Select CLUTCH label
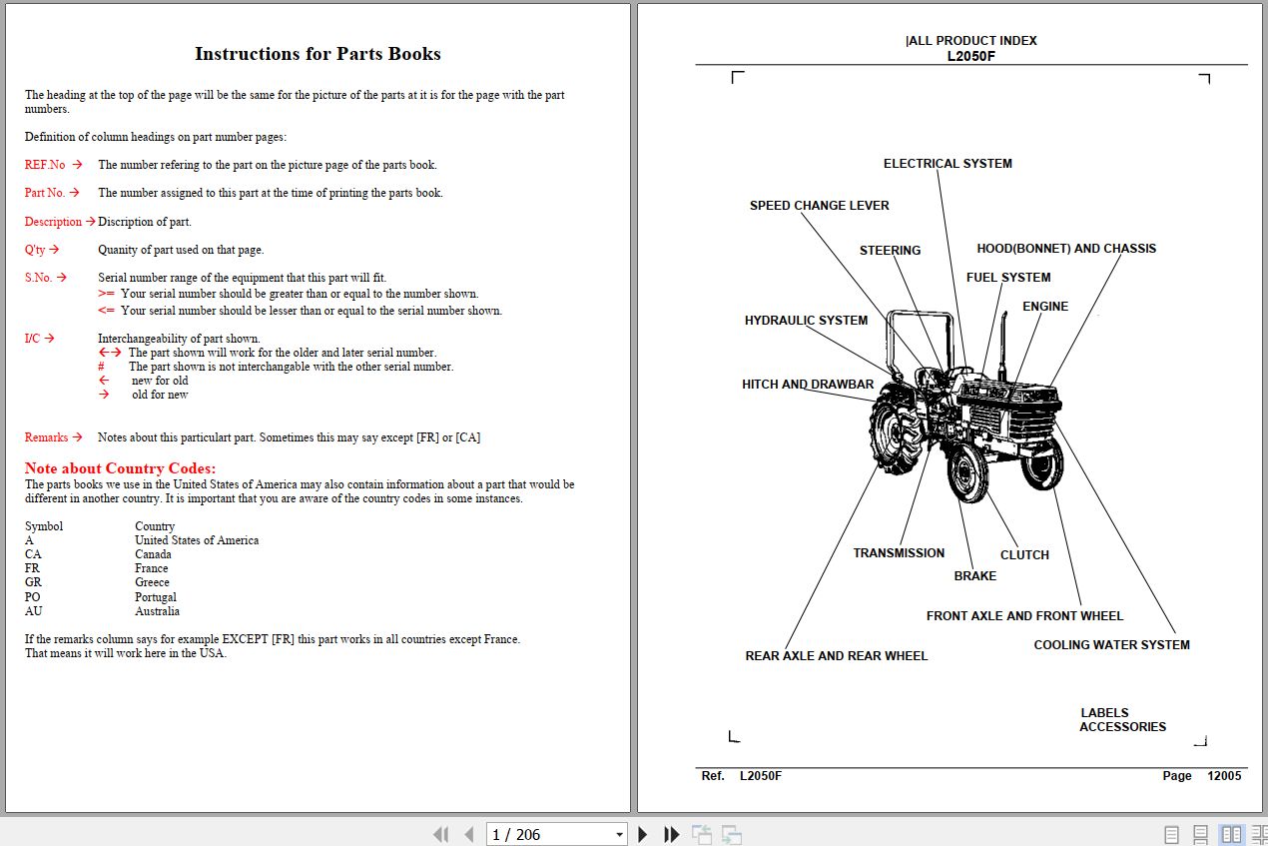This screenshot has height=846, width=1268. click(1025, 555)
